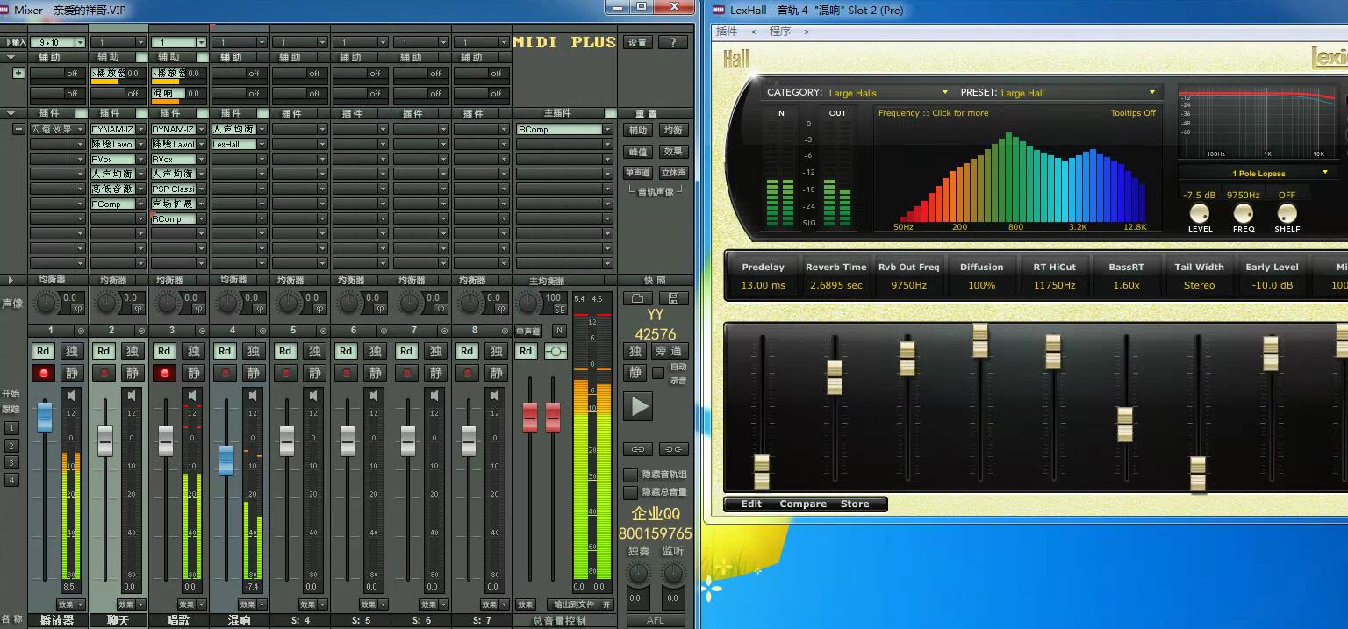Select scene number 3 under 开始跟踪
The height and width of the screenshot is (629, 1348).
coord(11,462)
